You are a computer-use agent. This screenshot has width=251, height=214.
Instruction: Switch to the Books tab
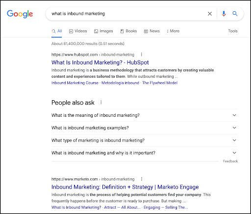pyautogui.click(x=128, y=31)
